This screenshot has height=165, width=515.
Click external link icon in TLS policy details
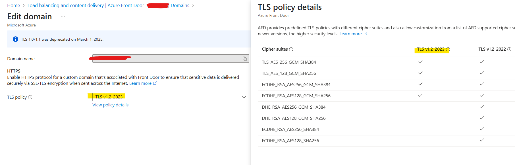coord(366,34)
